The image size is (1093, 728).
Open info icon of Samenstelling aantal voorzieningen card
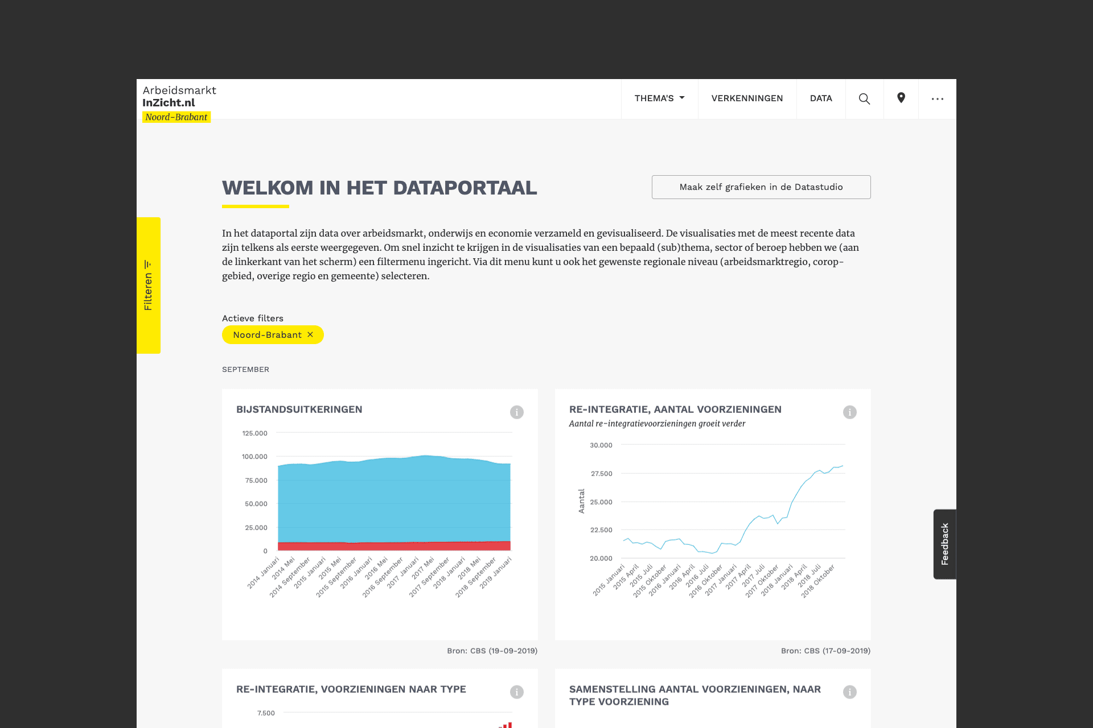[849, 692]
